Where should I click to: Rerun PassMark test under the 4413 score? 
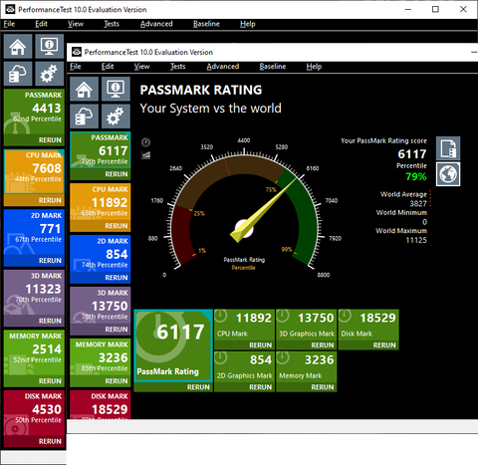[50, 140]
